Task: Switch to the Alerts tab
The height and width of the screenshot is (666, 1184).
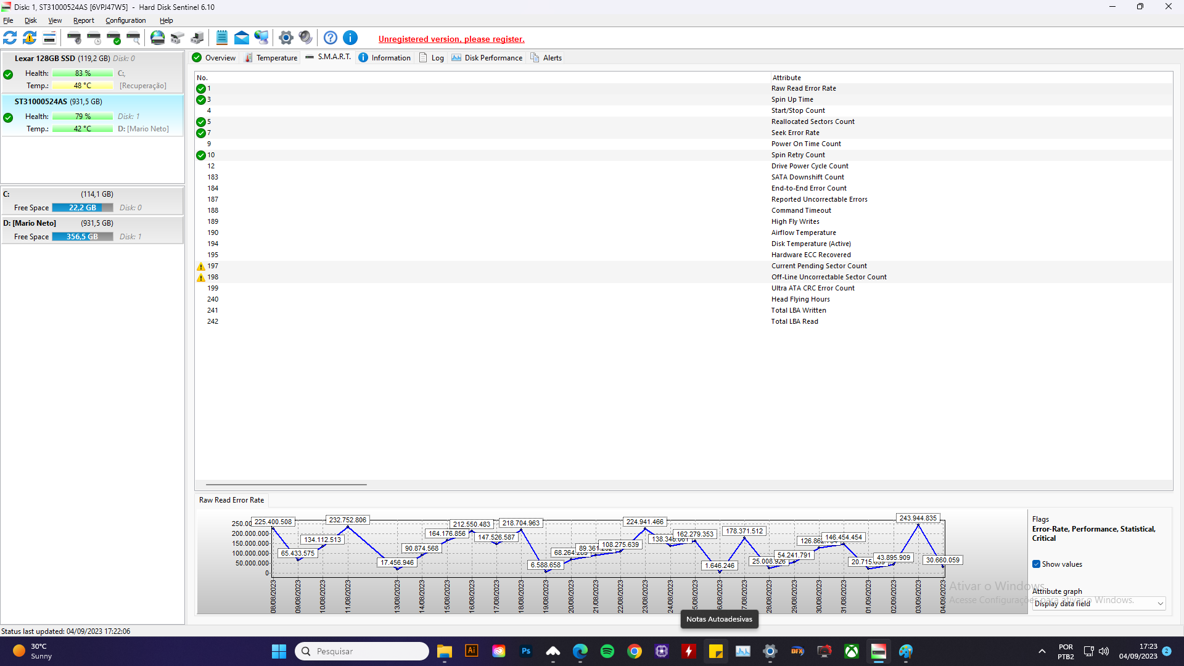Action: pos(546,58)
